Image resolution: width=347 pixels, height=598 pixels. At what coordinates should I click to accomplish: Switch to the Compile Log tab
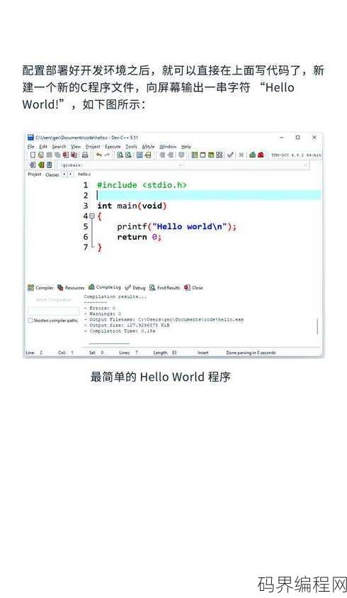pyautogui.click(x=105, y=287)
